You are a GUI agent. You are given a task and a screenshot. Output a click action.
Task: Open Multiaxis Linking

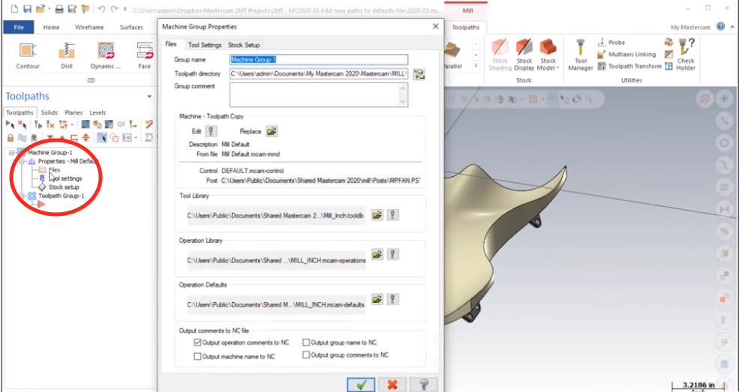626,55
